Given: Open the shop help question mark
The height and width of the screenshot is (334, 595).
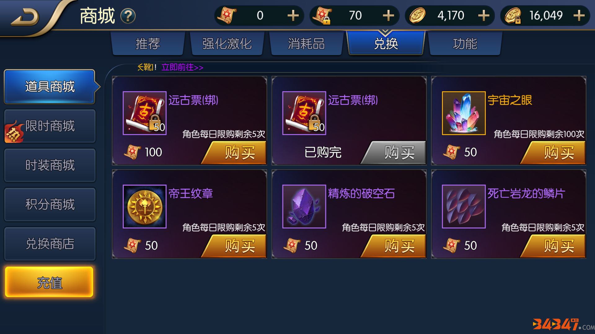Looking at the screenshot, I should point(128,16).
